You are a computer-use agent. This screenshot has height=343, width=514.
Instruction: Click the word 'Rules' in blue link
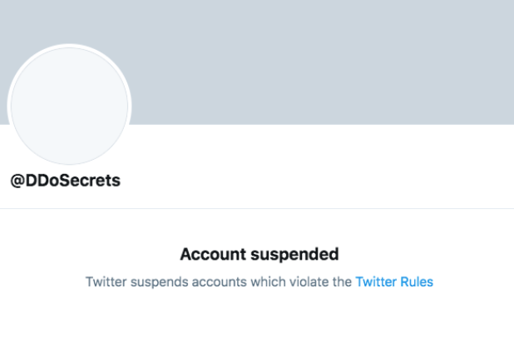pos(418,282)
